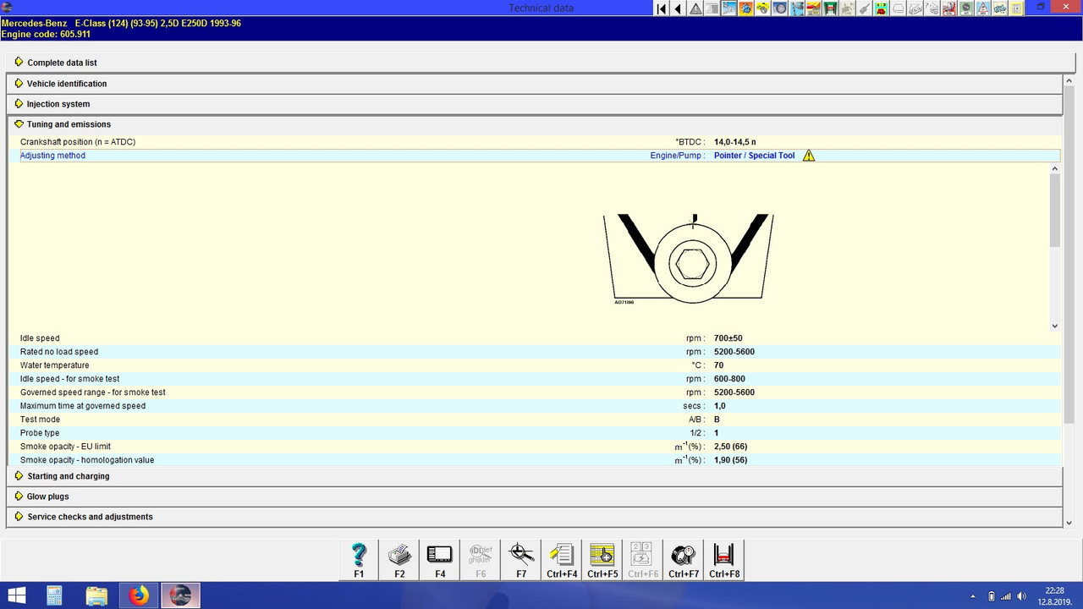Expand the Service checks and adjustments section
This screenshot has height=609, width=1083.
(x=534, y=517)
